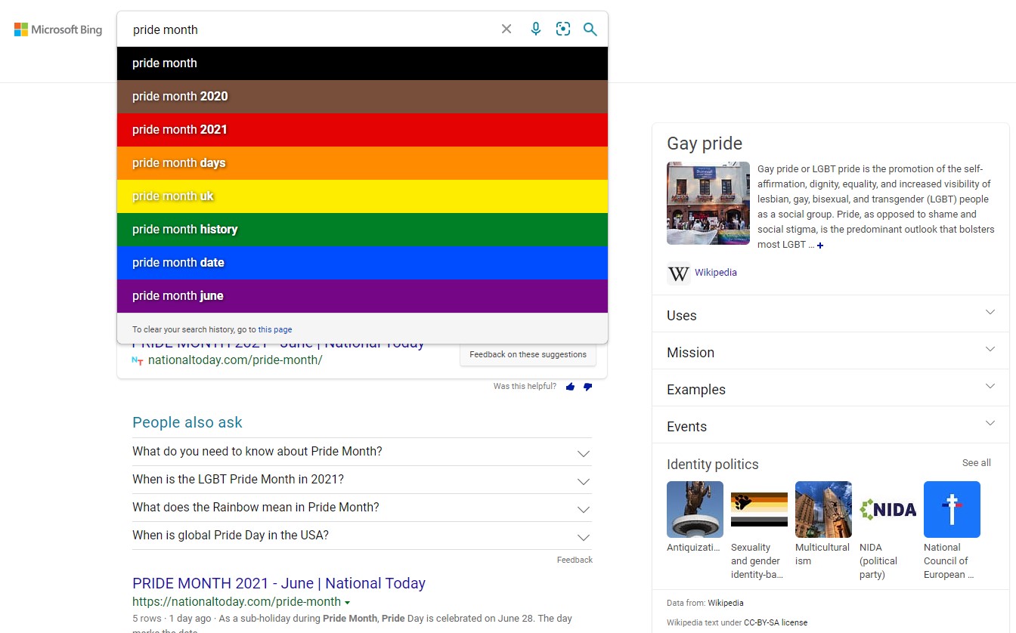This screenshot has width=1016, height=633.
Task: Click the National Today favicon near the URL
Action: 136,362
